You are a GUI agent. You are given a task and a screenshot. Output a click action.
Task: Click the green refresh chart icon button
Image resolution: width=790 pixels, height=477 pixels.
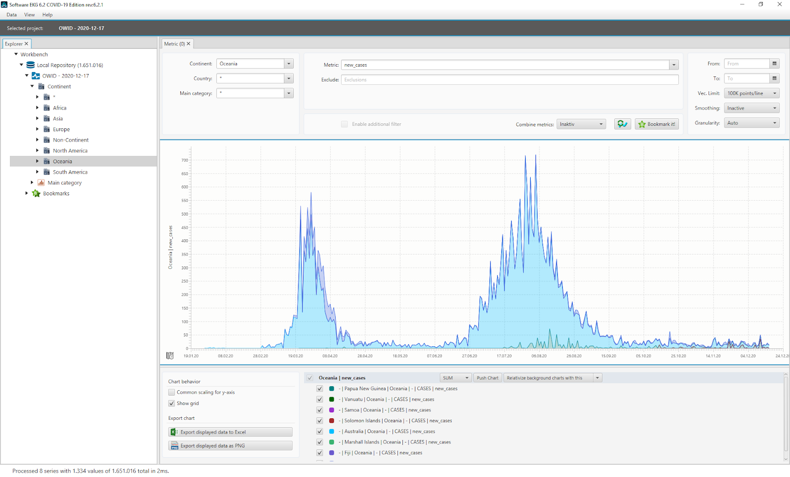point(622,124)
